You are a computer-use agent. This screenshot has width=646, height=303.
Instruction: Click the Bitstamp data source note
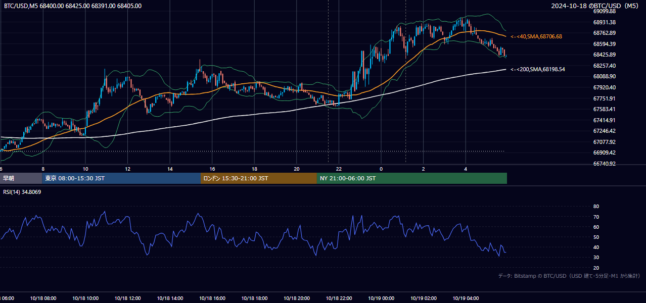pos(569,276)
